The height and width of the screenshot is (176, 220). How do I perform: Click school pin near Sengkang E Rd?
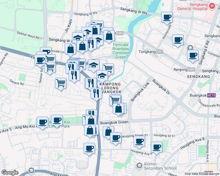pyautogui.click(x=190, y=48)
